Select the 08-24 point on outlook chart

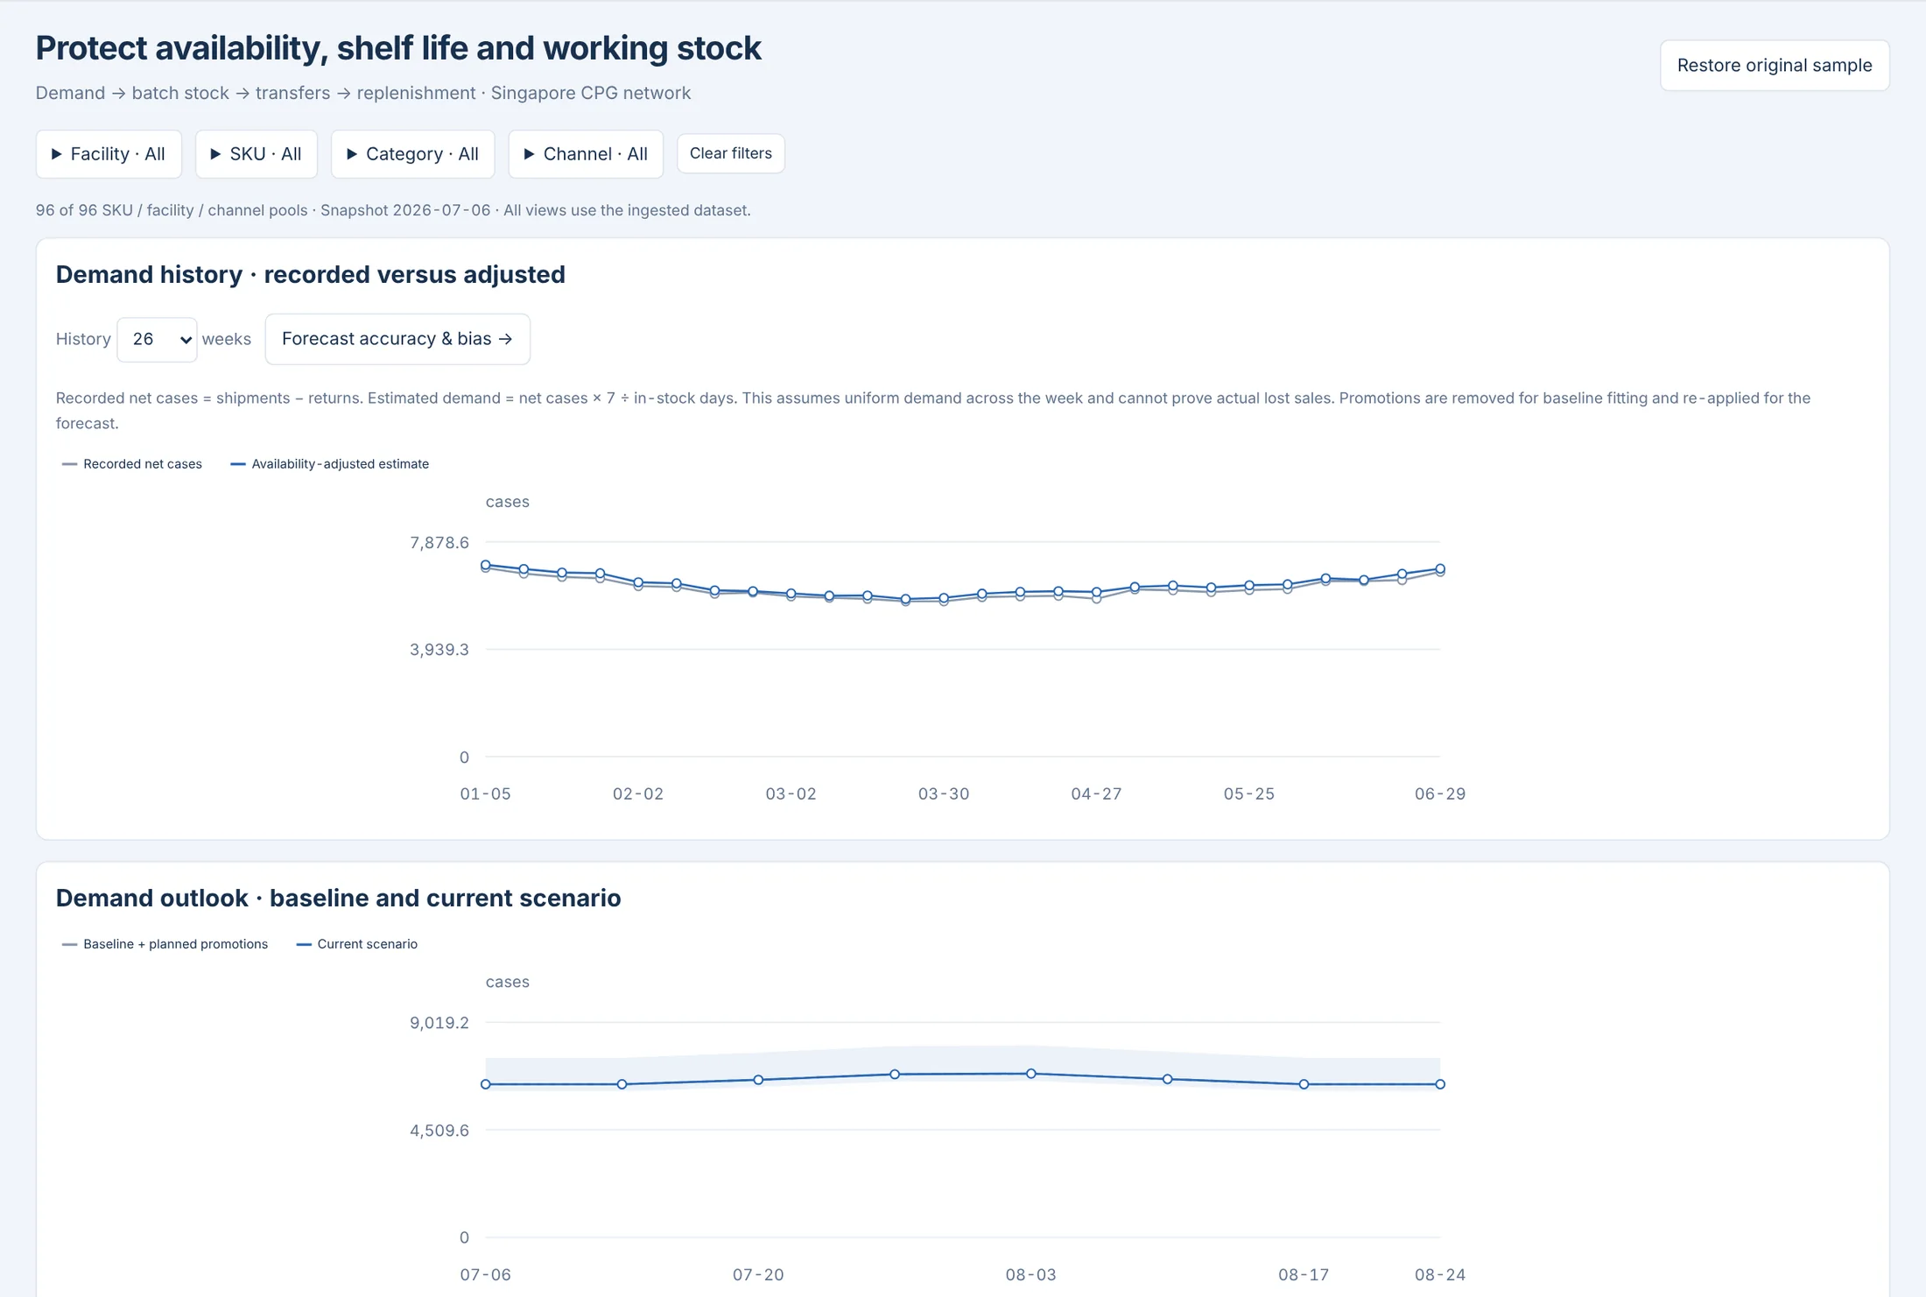click(x=1440, y=1084)
